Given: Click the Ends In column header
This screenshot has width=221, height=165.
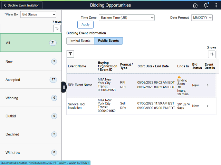Looking at the screenshot, I should (183, 66).
